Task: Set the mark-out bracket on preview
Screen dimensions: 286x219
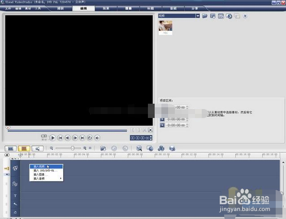Action: coord(139,130)
